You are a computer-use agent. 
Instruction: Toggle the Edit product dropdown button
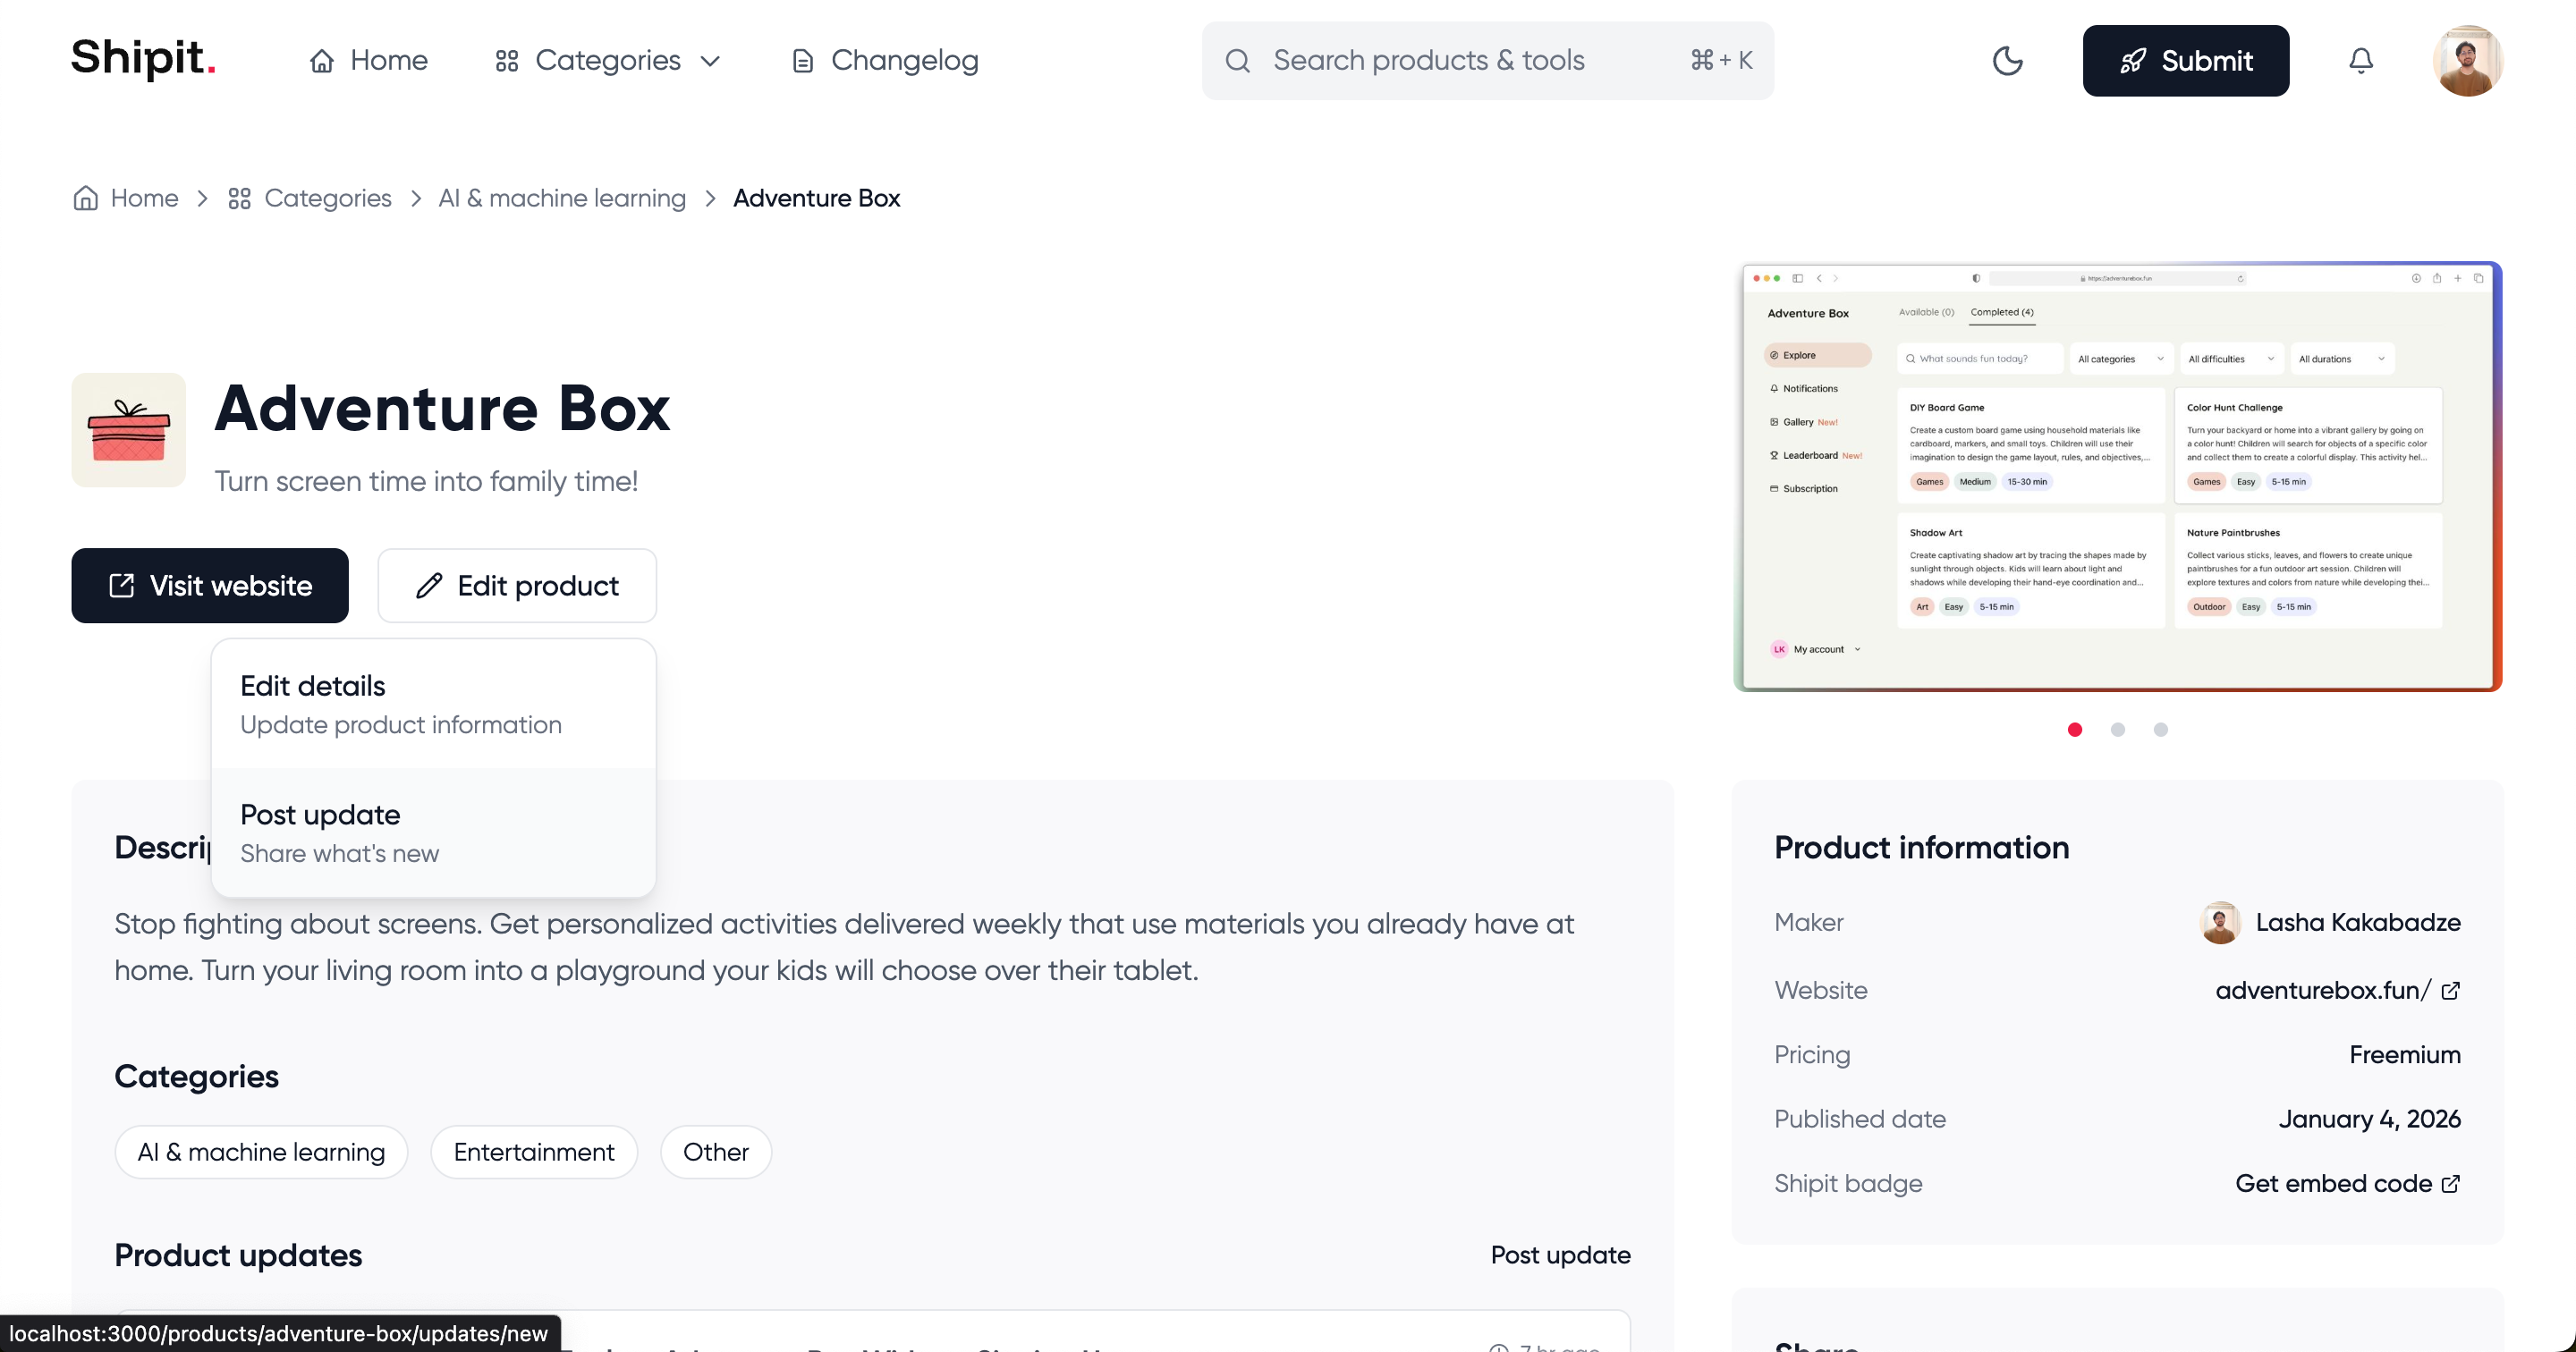click(x=517, y=586)
